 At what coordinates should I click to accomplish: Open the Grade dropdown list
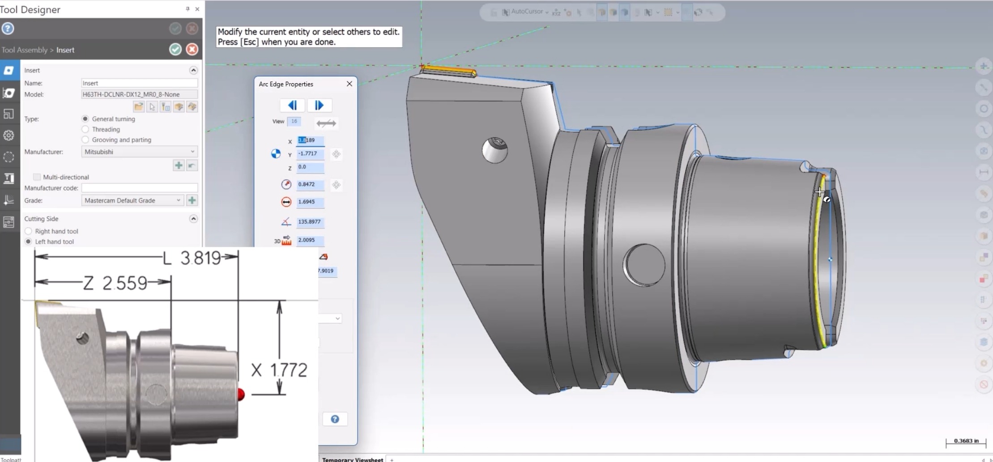[133, 200]
